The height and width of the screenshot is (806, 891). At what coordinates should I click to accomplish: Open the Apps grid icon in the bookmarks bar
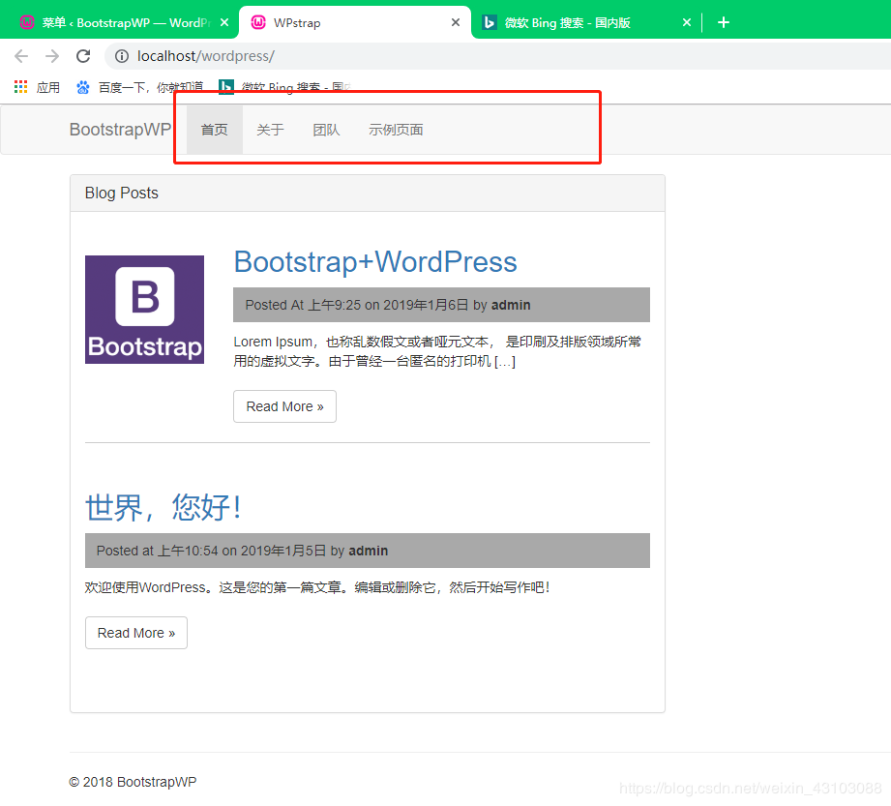pyautogui.click(x=20, y=87)
